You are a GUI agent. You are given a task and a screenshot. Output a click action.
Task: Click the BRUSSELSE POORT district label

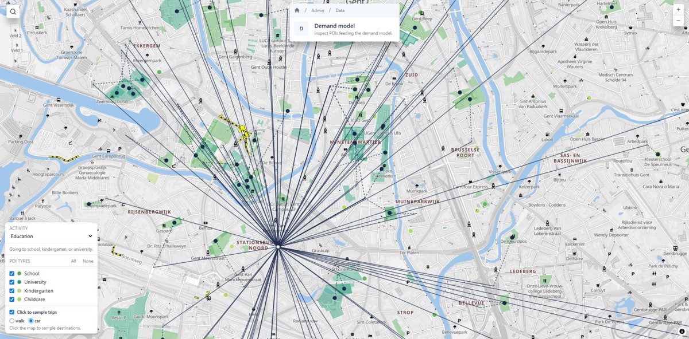(x=466, y=152)
